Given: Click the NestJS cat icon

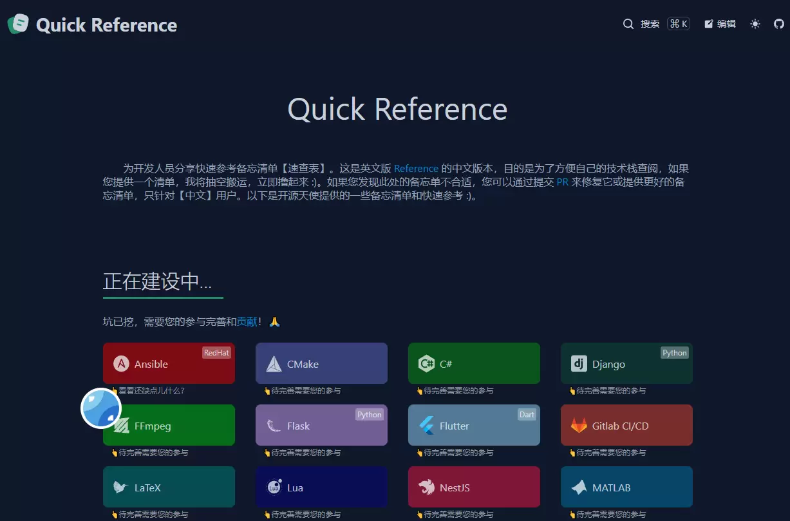Looking at the screenshot, I should [426, 488].
